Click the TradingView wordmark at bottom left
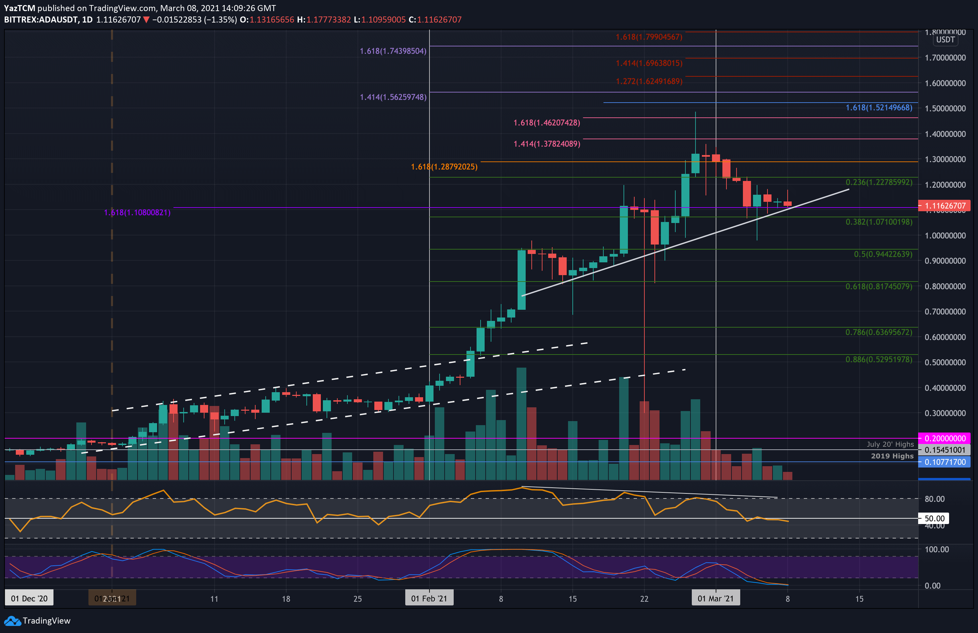The height and width of the screenshot is (633, 978). point(46,621)
